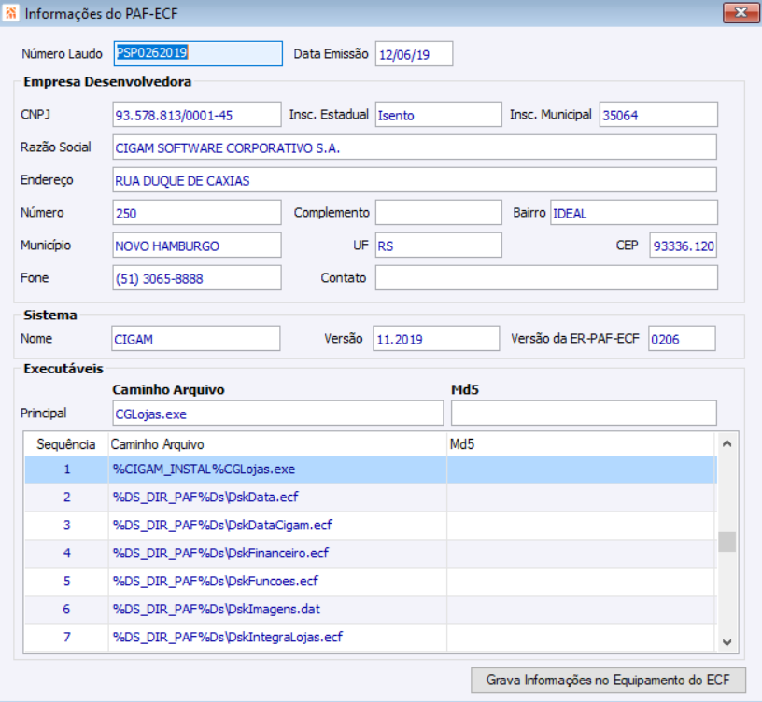This screenshot has width=762, height=702.
Task: Click the PAF-ECF window title icon
Action: click(10, 13)
